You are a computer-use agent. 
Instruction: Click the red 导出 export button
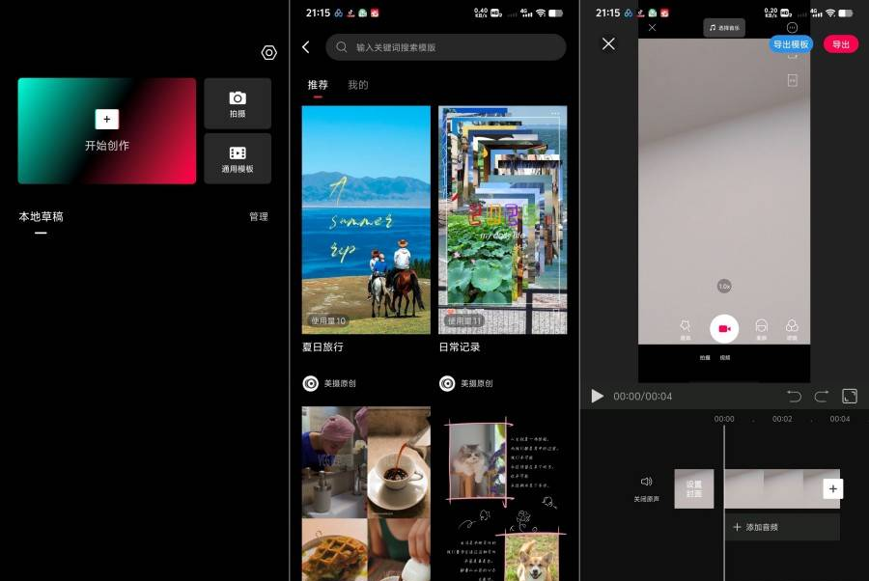tap(841, 44)
